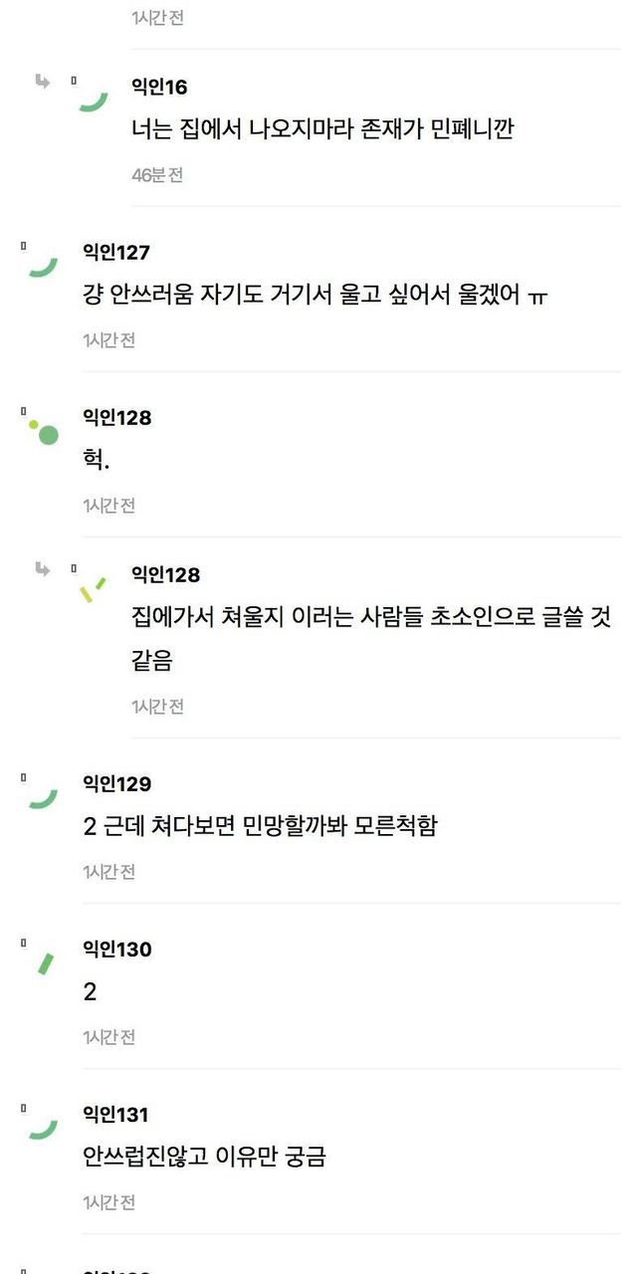The image size is (637, 1274).
Task: Click the '46분 전' timestamp
Action: point(157,175)
